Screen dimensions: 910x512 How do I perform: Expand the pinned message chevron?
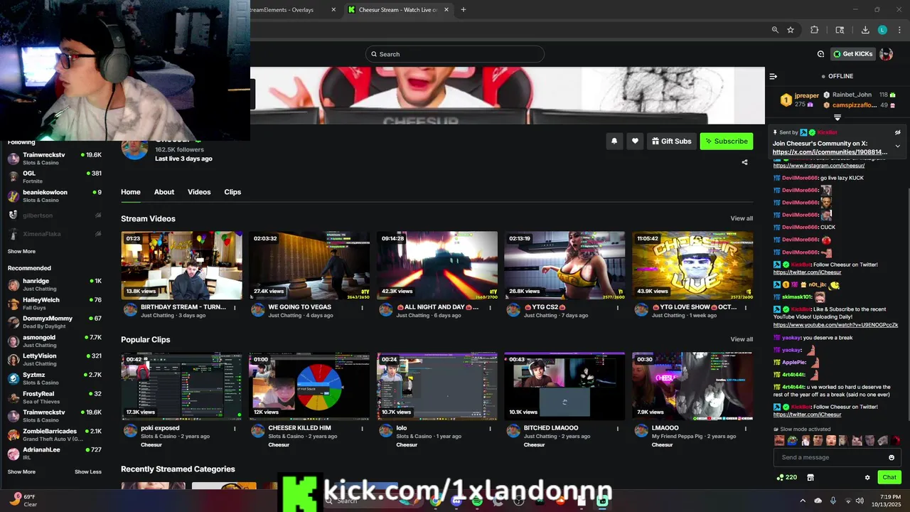click(898, 146)
